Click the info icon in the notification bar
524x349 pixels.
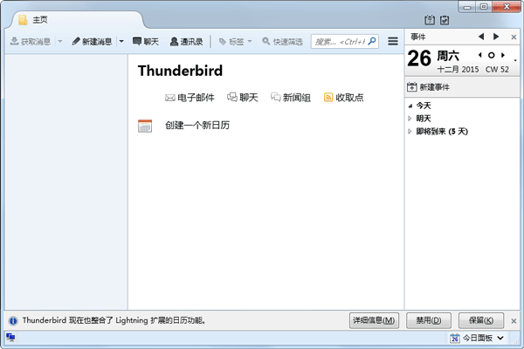(13, 321)
